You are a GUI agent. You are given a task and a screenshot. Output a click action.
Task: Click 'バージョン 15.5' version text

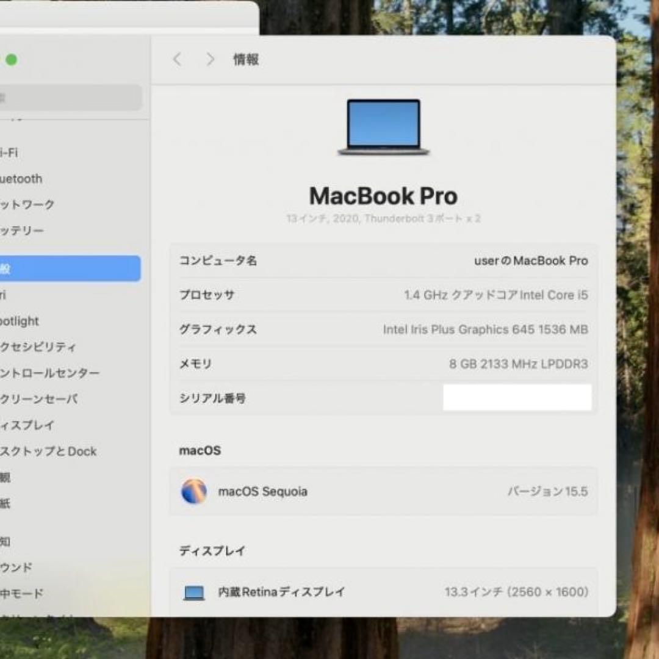(x=547, y=491)
